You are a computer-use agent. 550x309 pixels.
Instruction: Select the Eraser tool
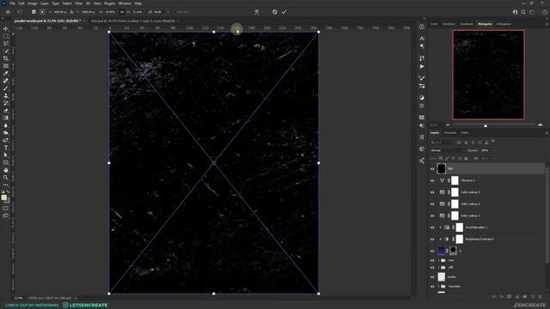6,111
